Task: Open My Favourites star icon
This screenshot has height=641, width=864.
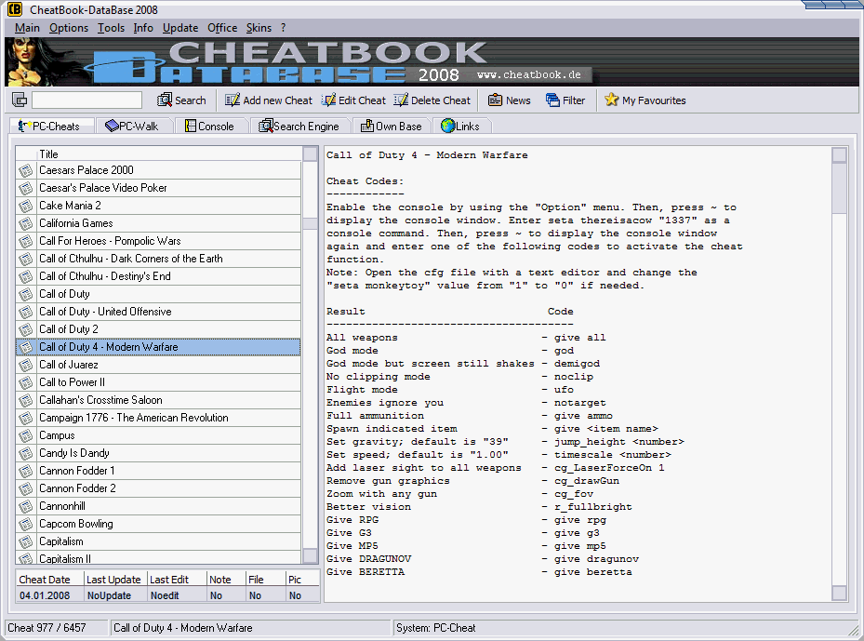Action: [x=611, y=100]
